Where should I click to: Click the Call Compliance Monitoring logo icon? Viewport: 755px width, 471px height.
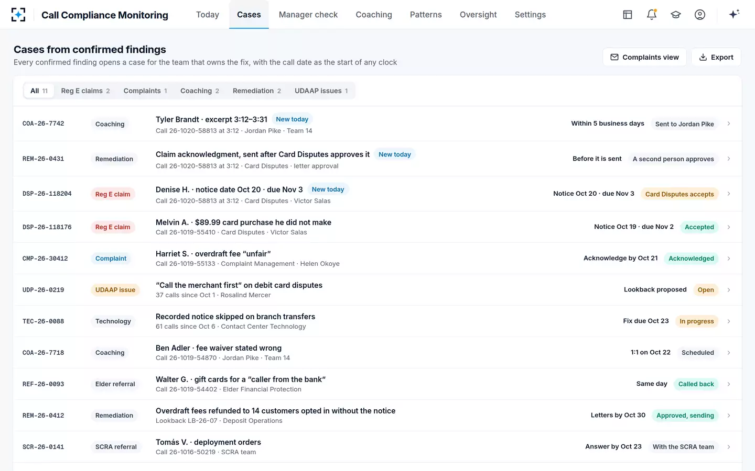point(18,15)
